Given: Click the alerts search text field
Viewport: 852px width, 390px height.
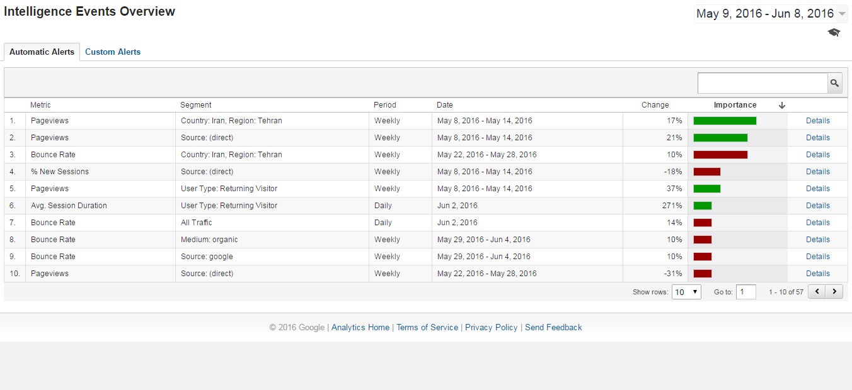Looking at the screenshot, I should [762, 83].
